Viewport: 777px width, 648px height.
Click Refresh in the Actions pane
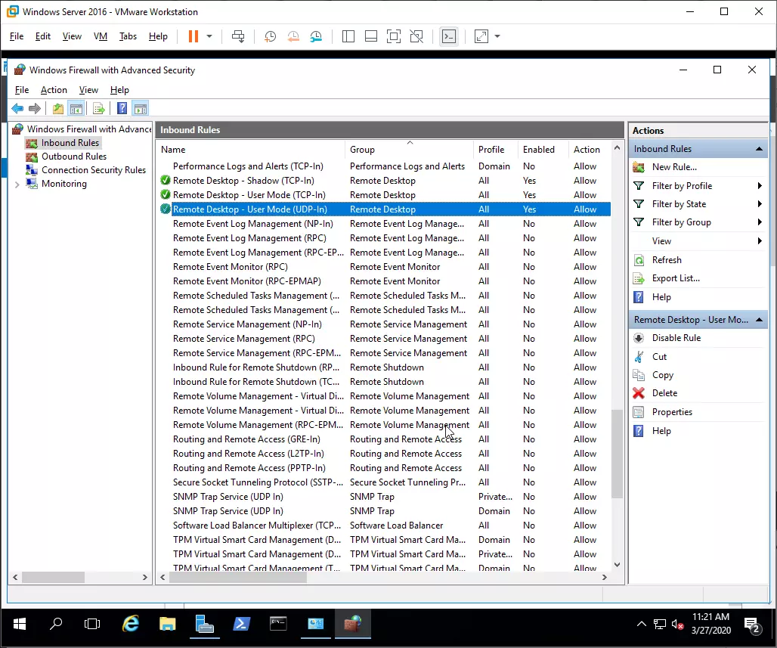[x=667, y=260]
